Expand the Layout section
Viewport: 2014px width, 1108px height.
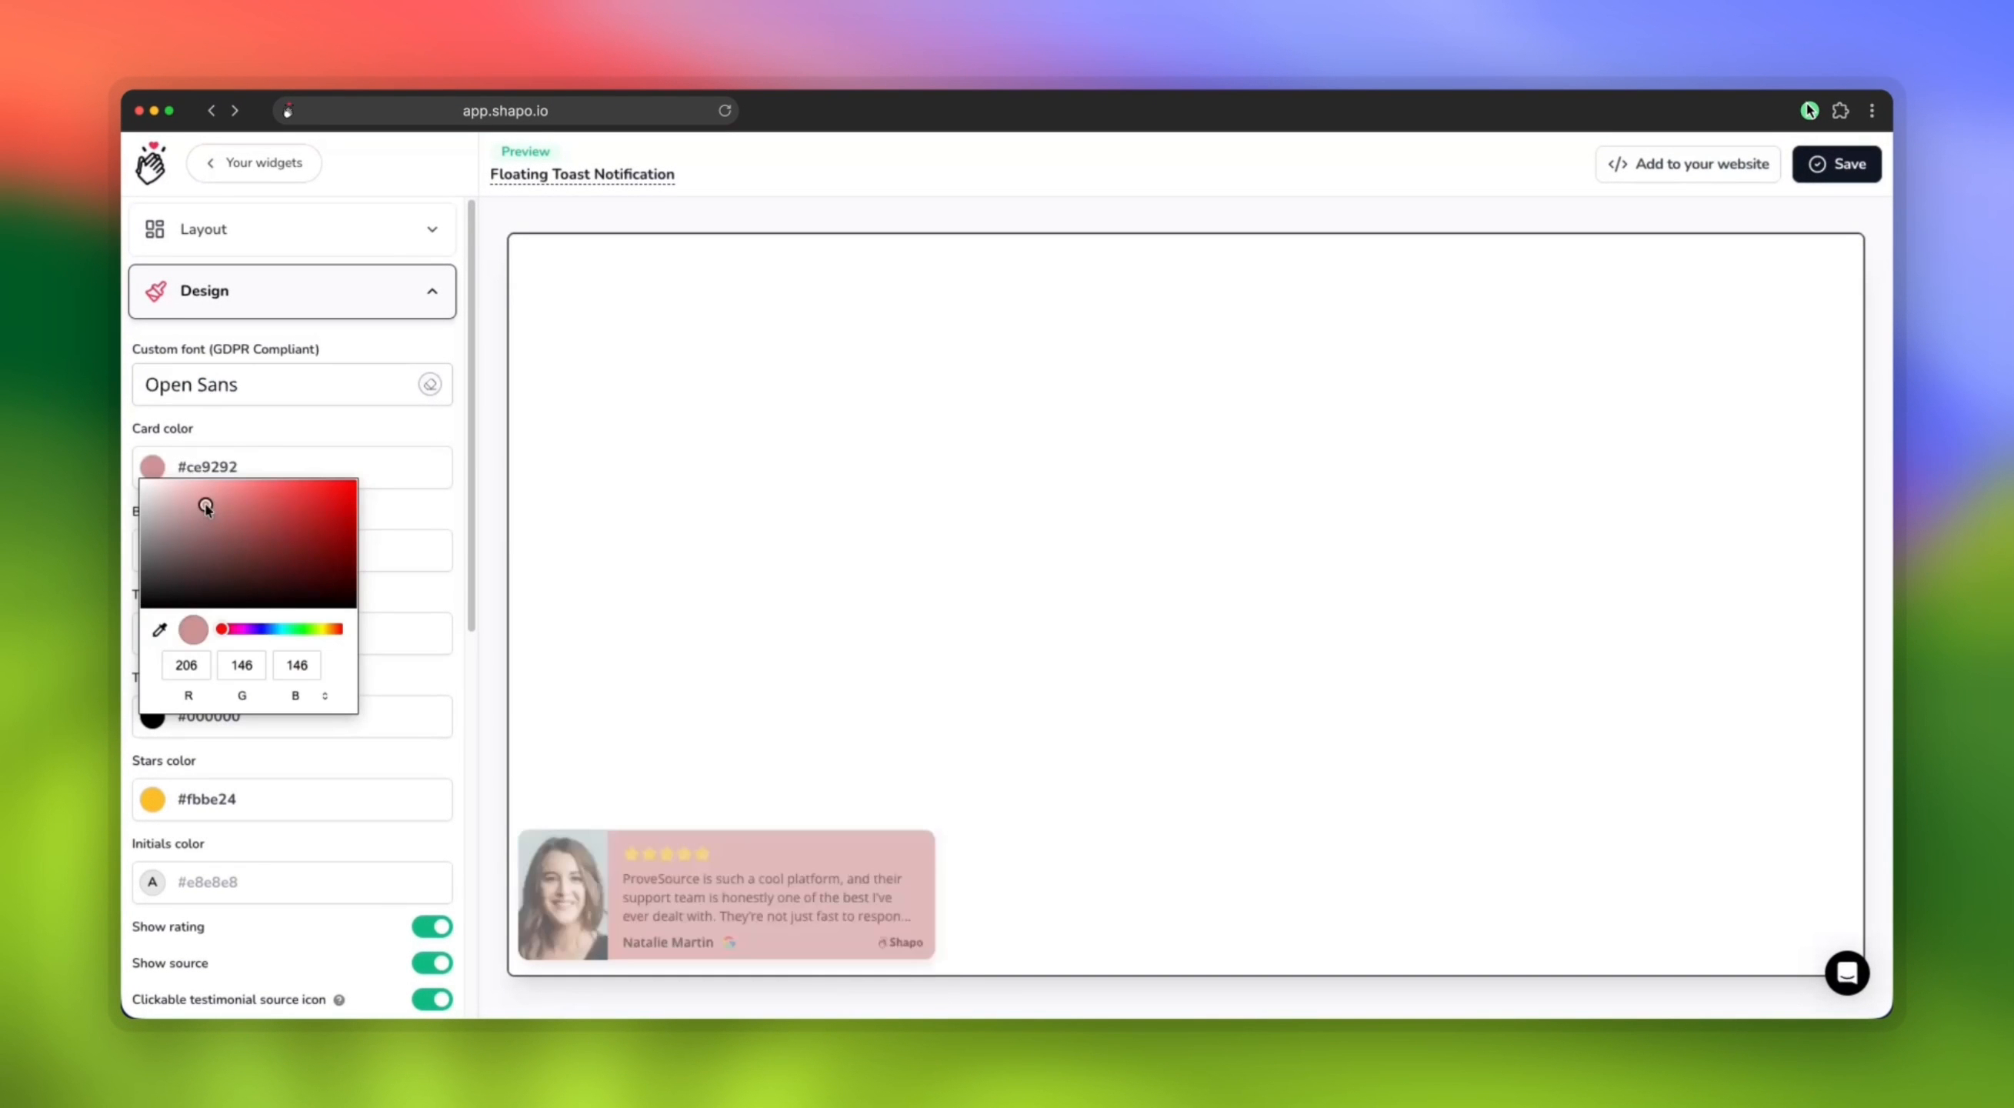[x=432, y=229]
